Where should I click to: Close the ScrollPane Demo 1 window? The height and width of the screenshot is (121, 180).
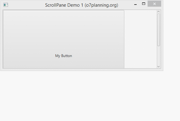(x=155, y=4)
